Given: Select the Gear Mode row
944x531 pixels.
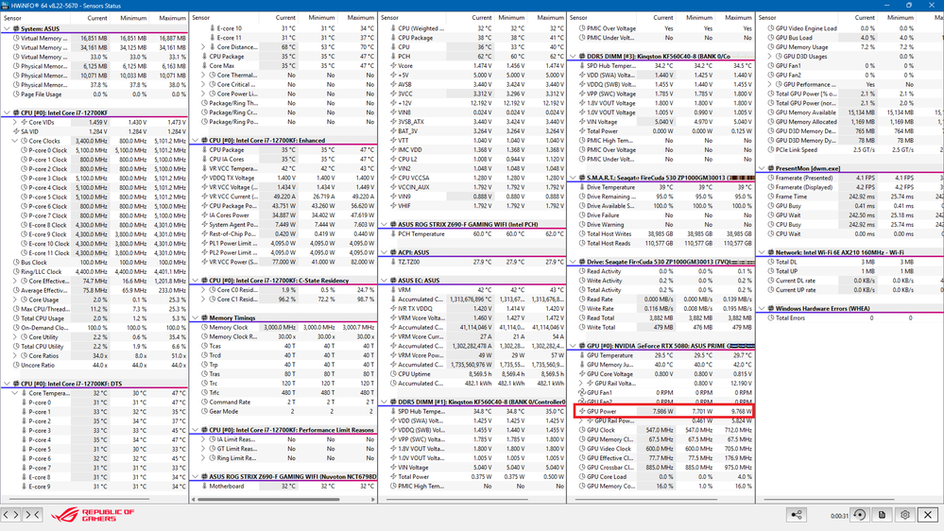Looking at the screenshot, I should pos(283,411).
